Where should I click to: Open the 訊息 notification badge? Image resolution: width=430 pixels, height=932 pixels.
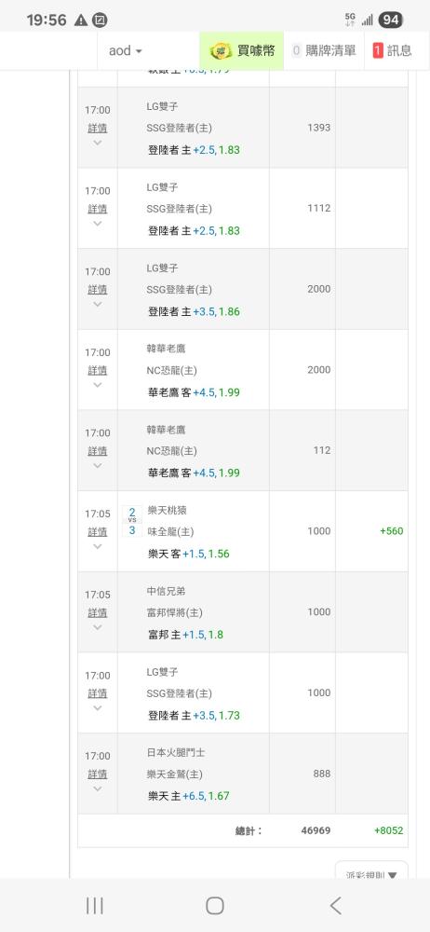378,50
